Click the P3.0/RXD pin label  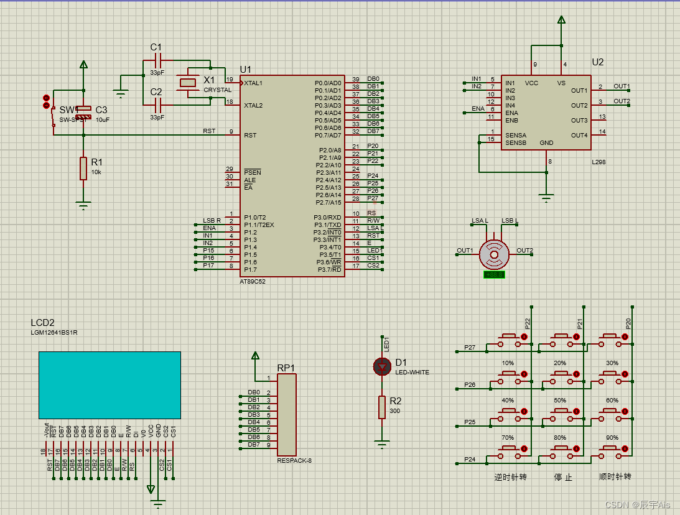tap(327, 217)
